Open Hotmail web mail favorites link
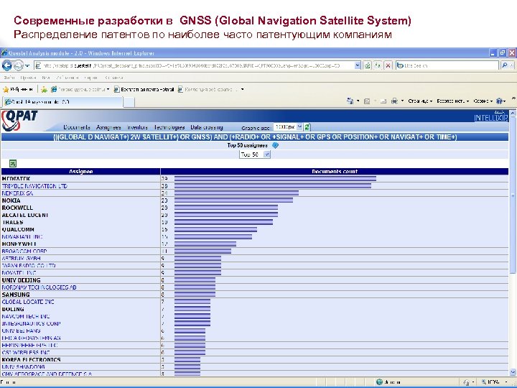 click(144, 89)
